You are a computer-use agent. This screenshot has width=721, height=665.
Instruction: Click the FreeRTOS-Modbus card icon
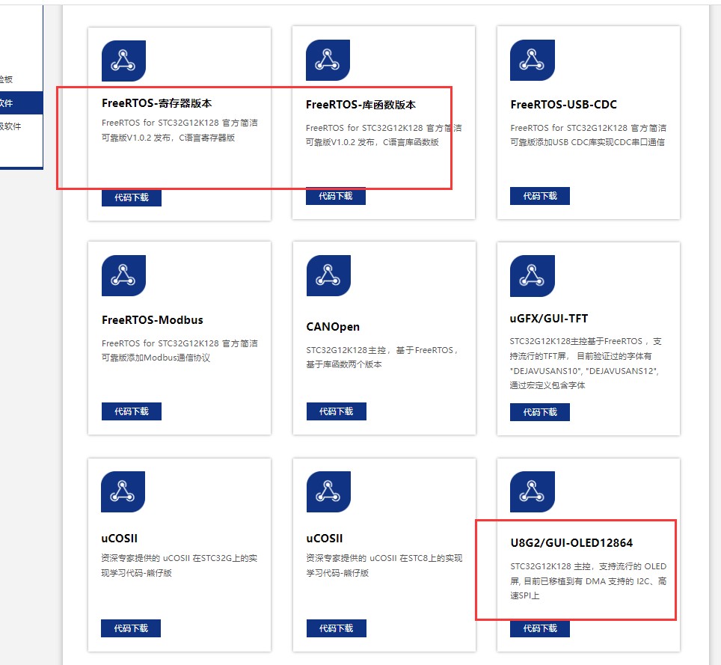pos(123,276)
